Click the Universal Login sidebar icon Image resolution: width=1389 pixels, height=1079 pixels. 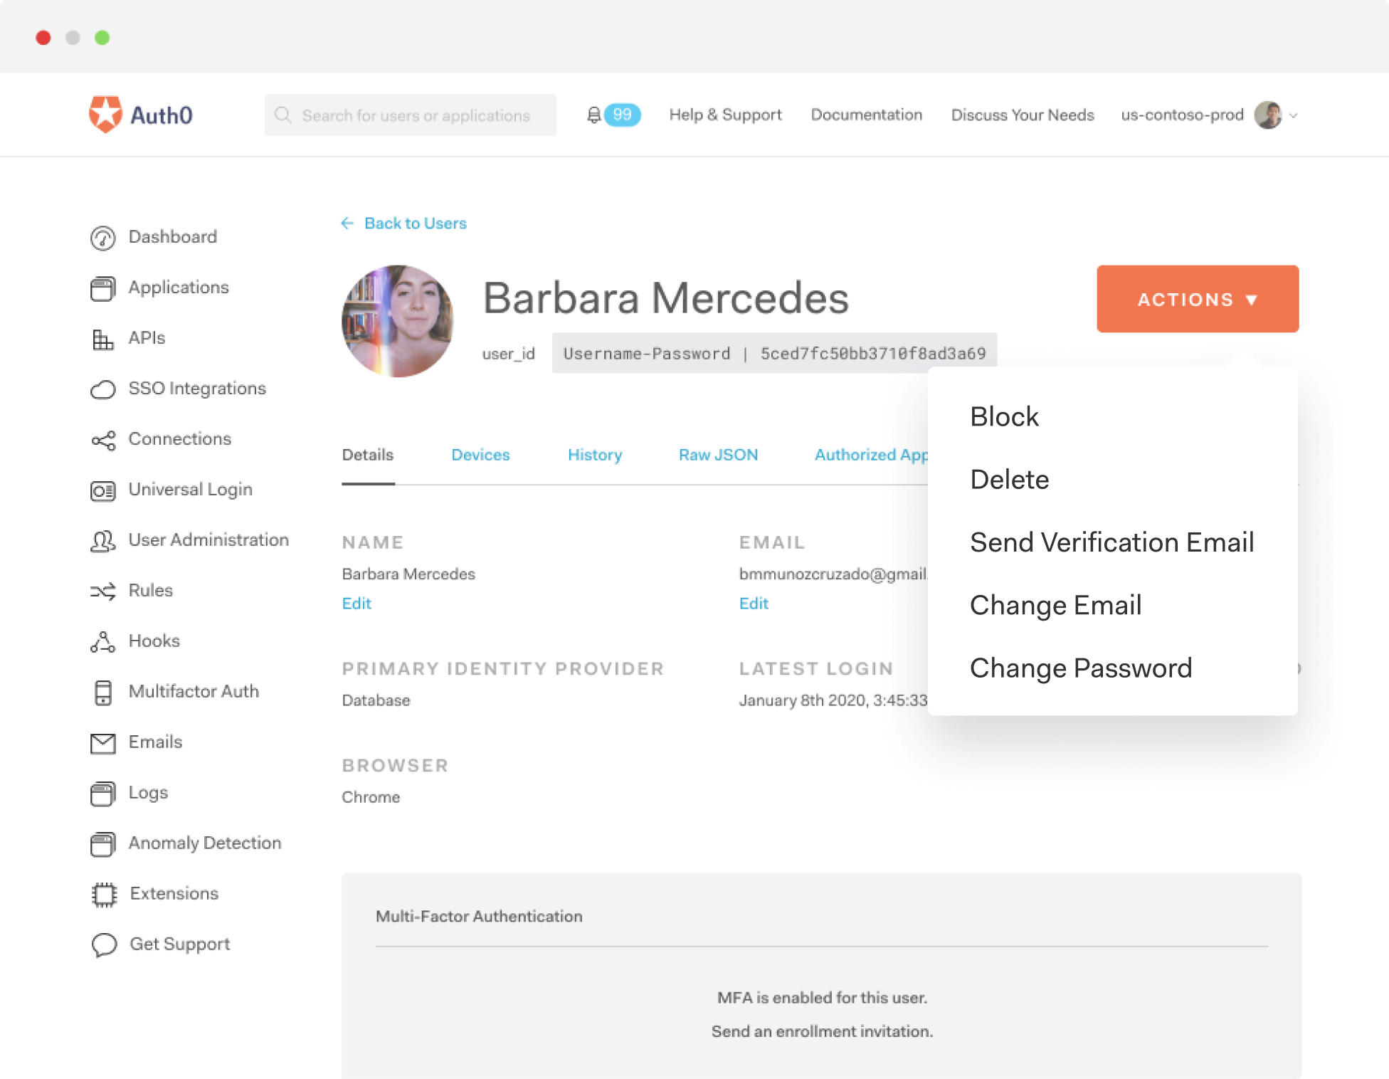click(102, 490)
